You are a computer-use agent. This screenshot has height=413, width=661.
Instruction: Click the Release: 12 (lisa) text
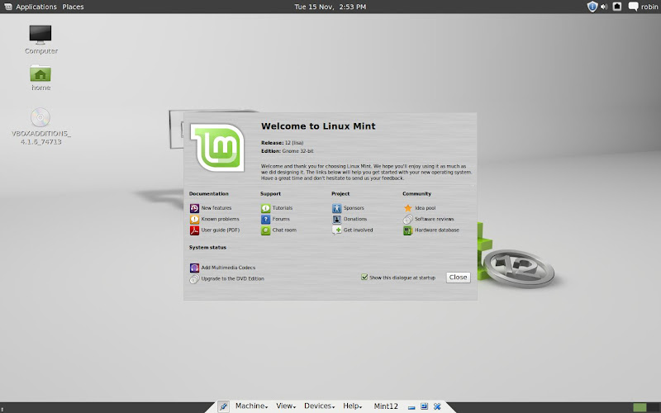pyautogui.click(x=282, y=143)
